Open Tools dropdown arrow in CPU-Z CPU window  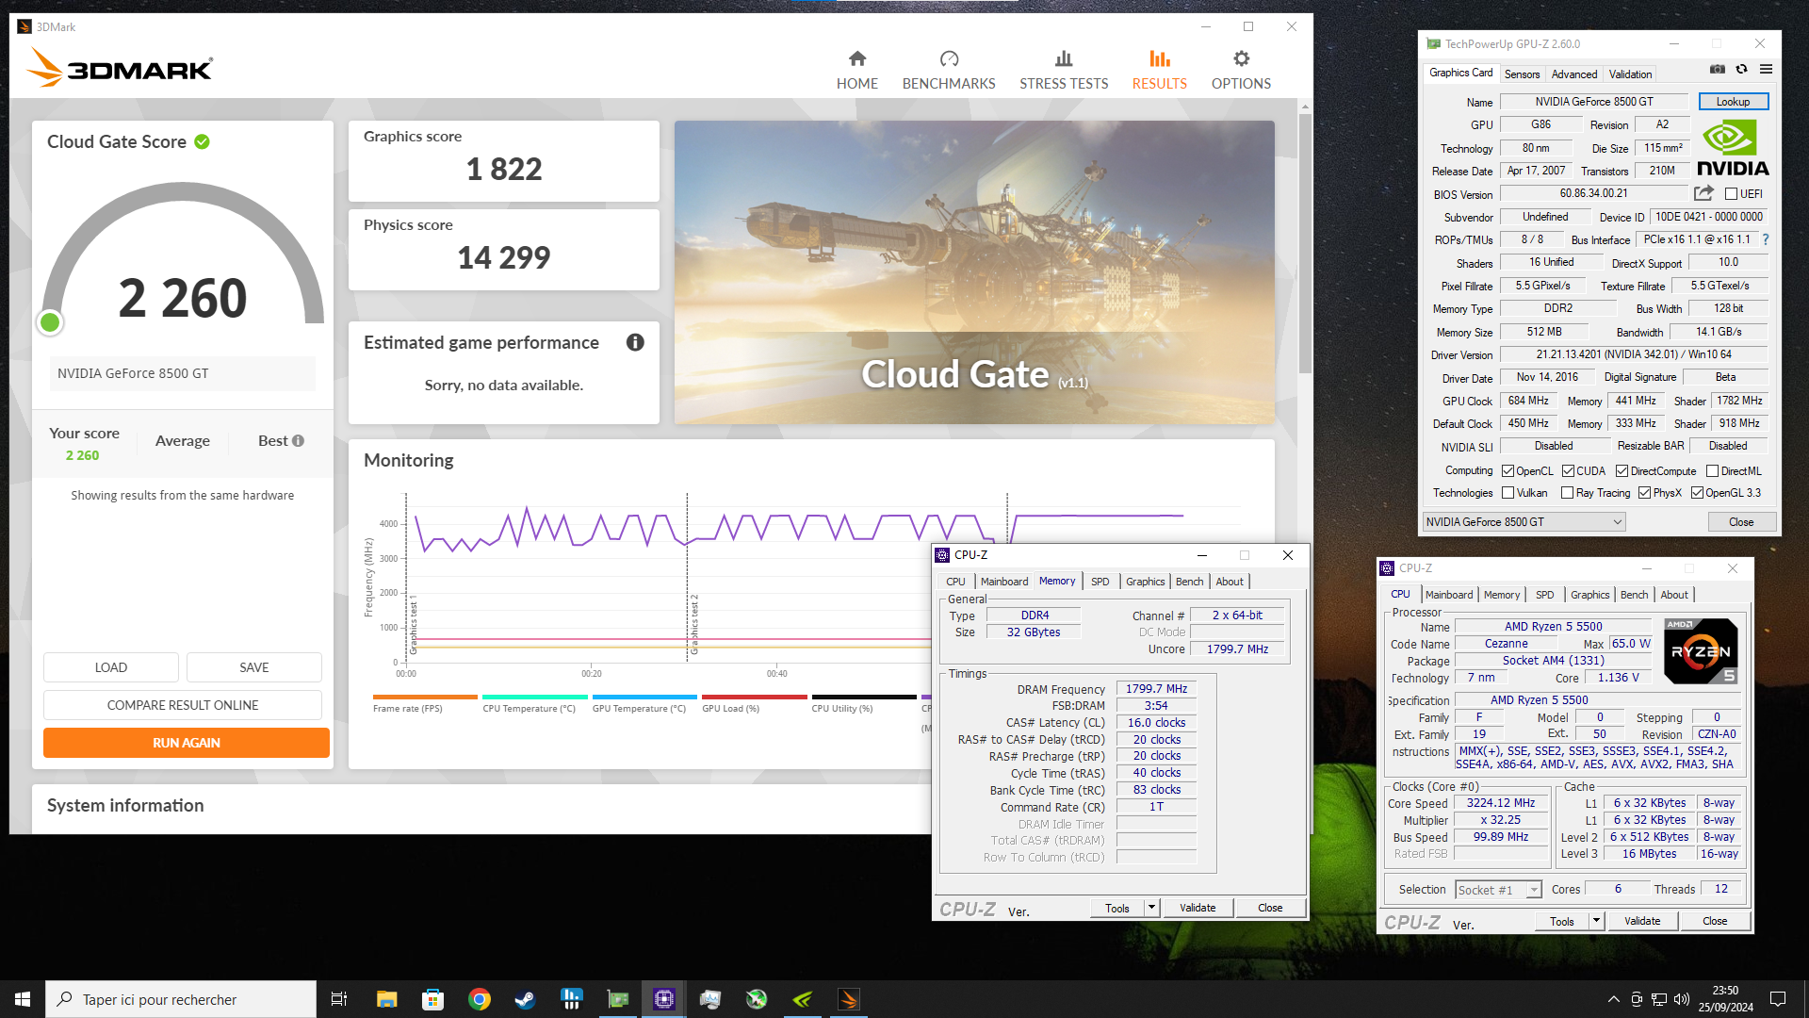(1596, 921)
